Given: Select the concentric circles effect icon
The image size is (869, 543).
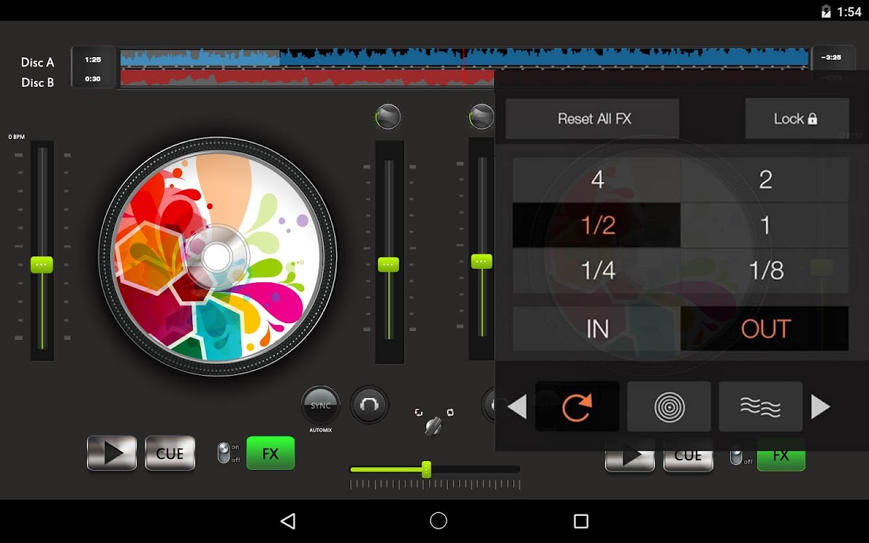Looking at the screenshot, I should 669,407.
